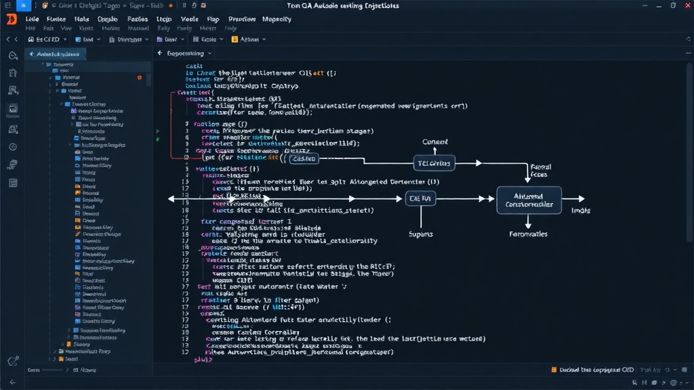Click the editor vertical scrollbar
This screenshot has height=390, width=694.
click(x=689, y=152)
